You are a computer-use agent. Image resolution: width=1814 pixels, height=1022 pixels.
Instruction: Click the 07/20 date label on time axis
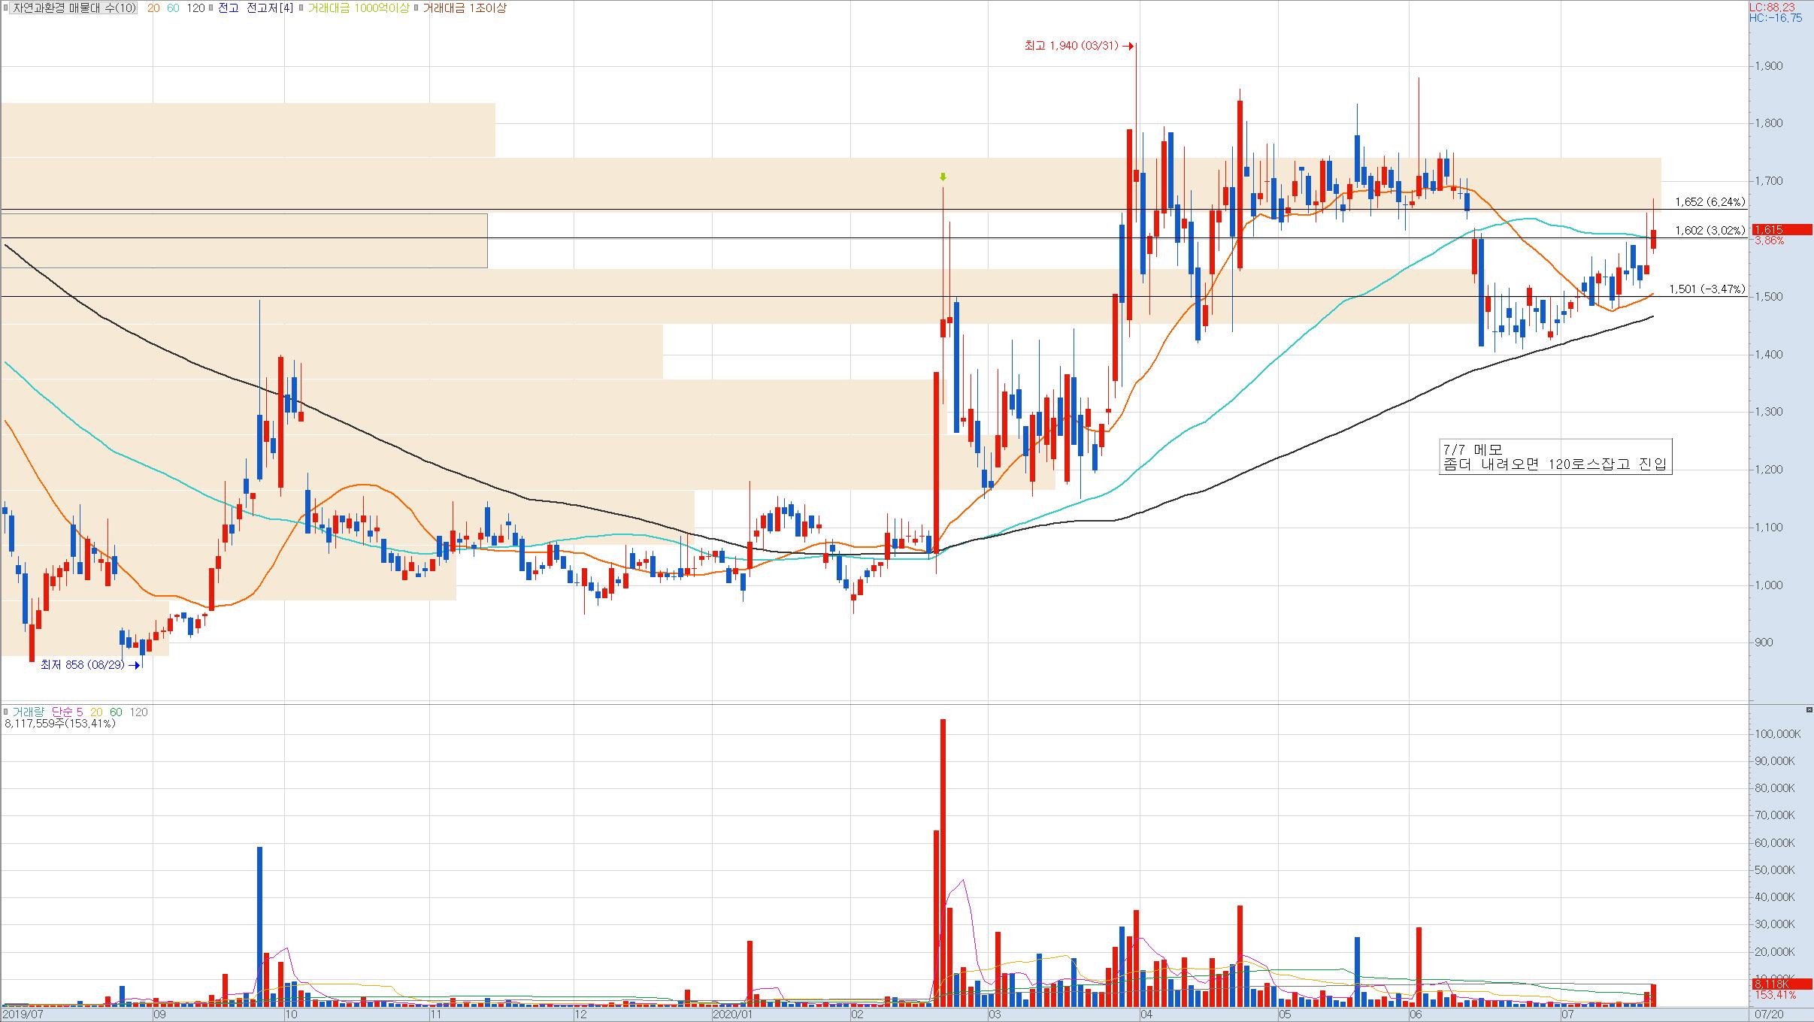(1770, 1014)
